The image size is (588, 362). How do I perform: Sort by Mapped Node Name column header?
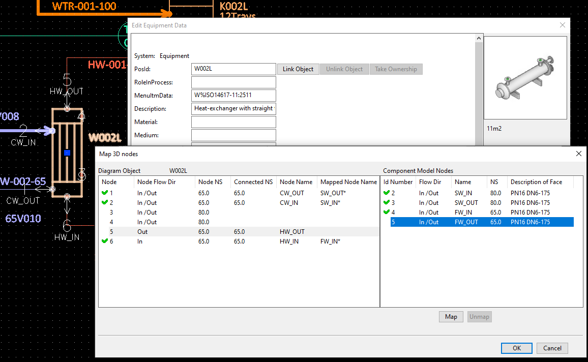(x=348, y=182)
